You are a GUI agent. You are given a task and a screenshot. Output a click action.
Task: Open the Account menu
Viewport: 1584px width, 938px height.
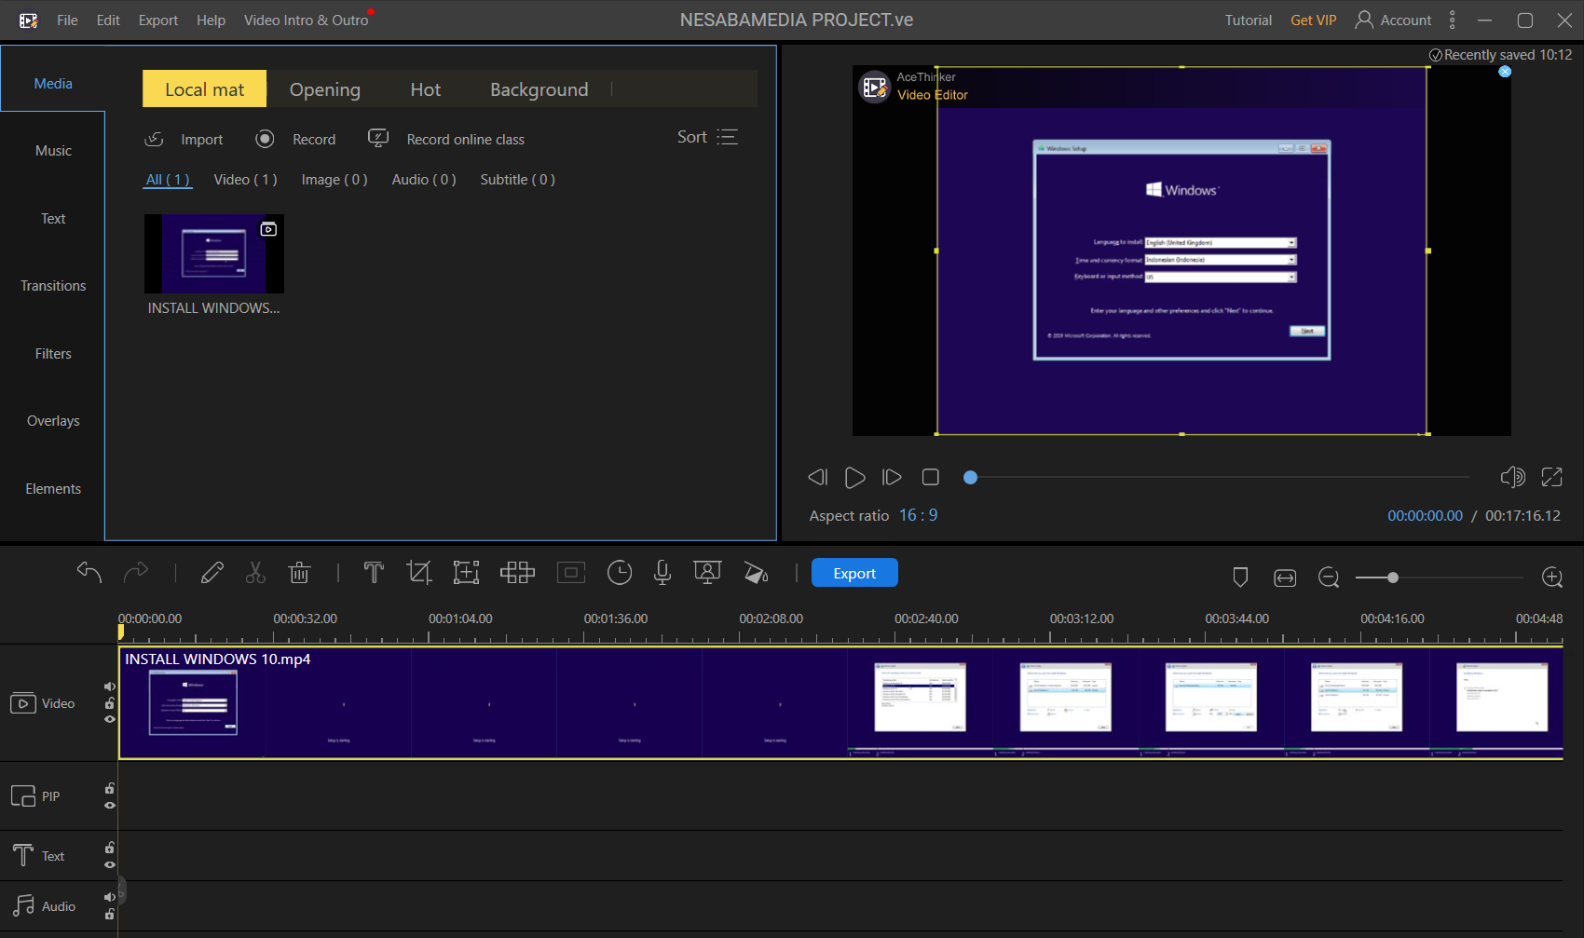1393,20
